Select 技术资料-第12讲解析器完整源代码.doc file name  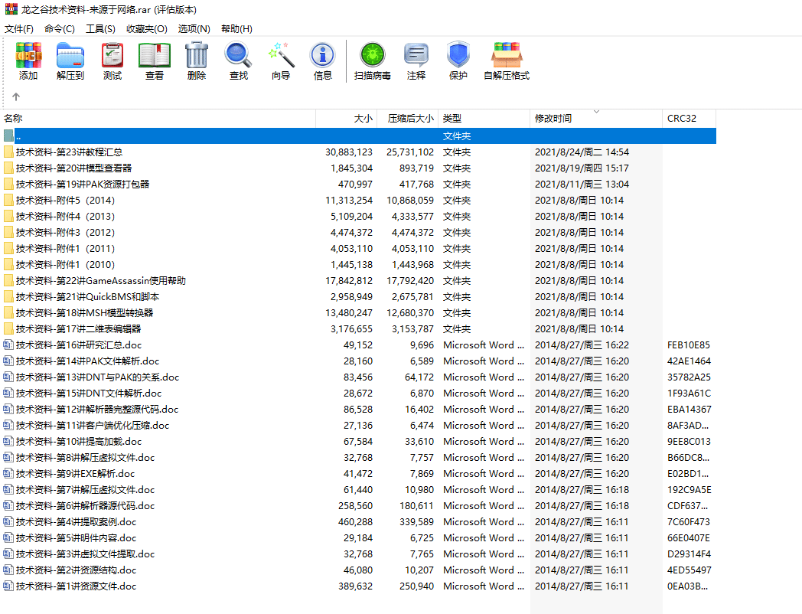point(96,410)
